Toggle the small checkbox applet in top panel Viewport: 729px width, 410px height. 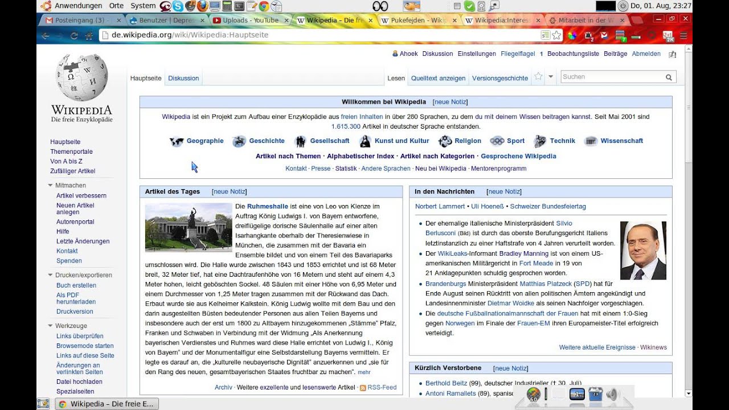[x=457, y=6]
